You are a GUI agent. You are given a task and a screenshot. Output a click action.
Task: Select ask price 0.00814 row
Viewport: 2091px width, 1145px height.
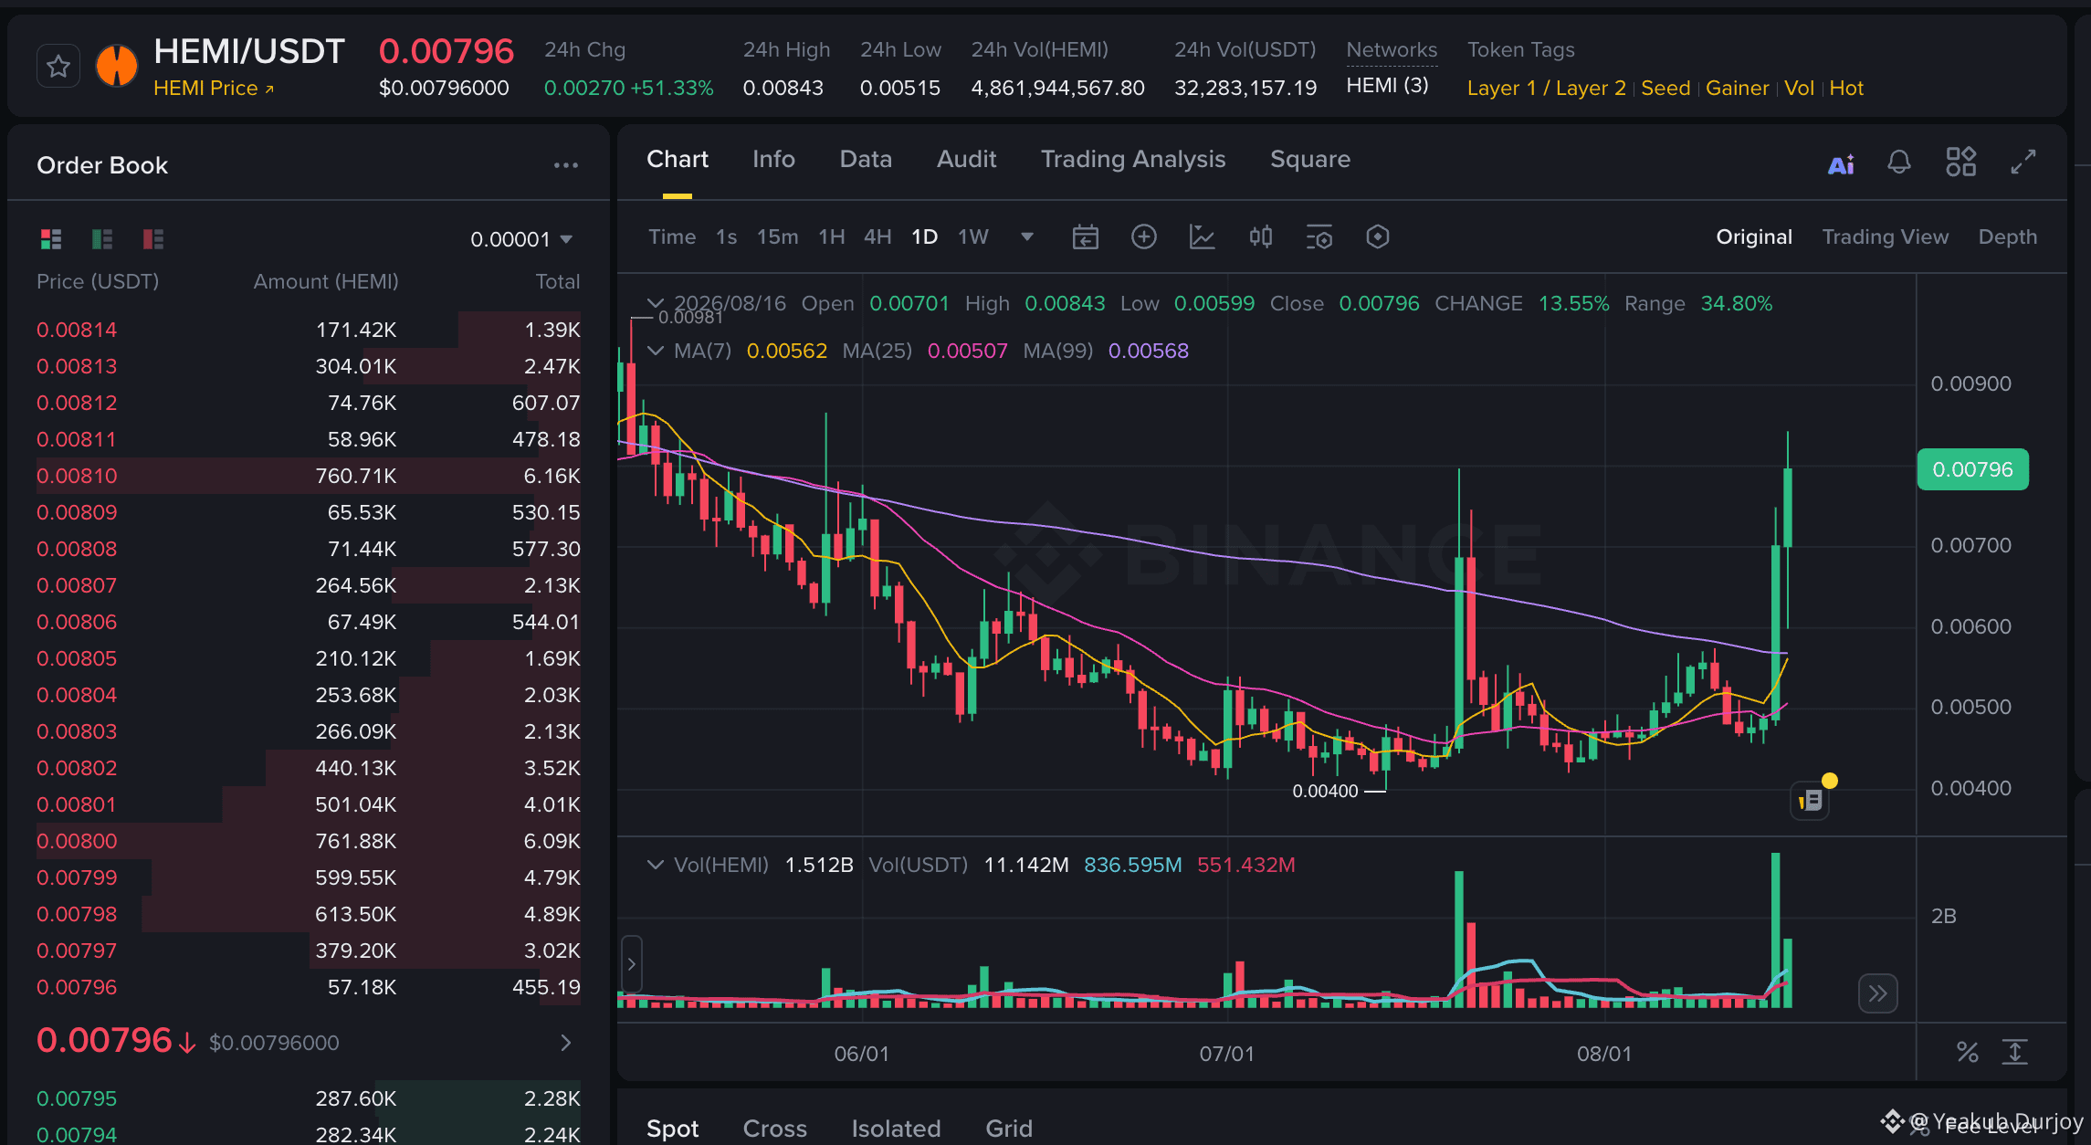(x=309, y=330)
